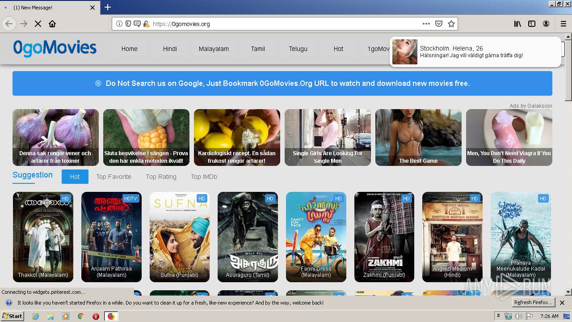Open Opera icon in the taskbar
This screenshot has height=322, width=572.
click(96, 316)
